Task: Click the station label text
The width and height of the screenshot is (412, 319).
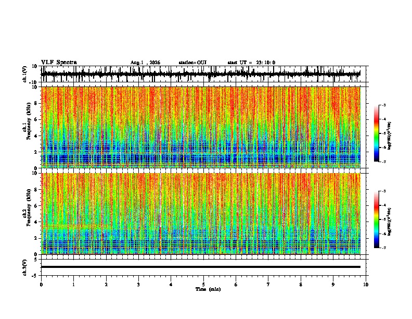Action: (x=192, y=63)
